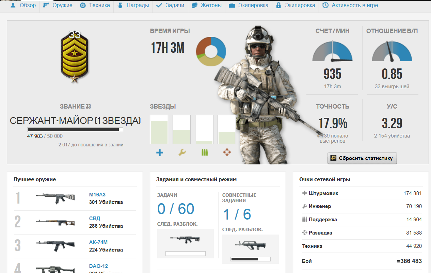Click the 935 score per minute value
This screenshot has height=273, width=431.
(x=332, y=74)
